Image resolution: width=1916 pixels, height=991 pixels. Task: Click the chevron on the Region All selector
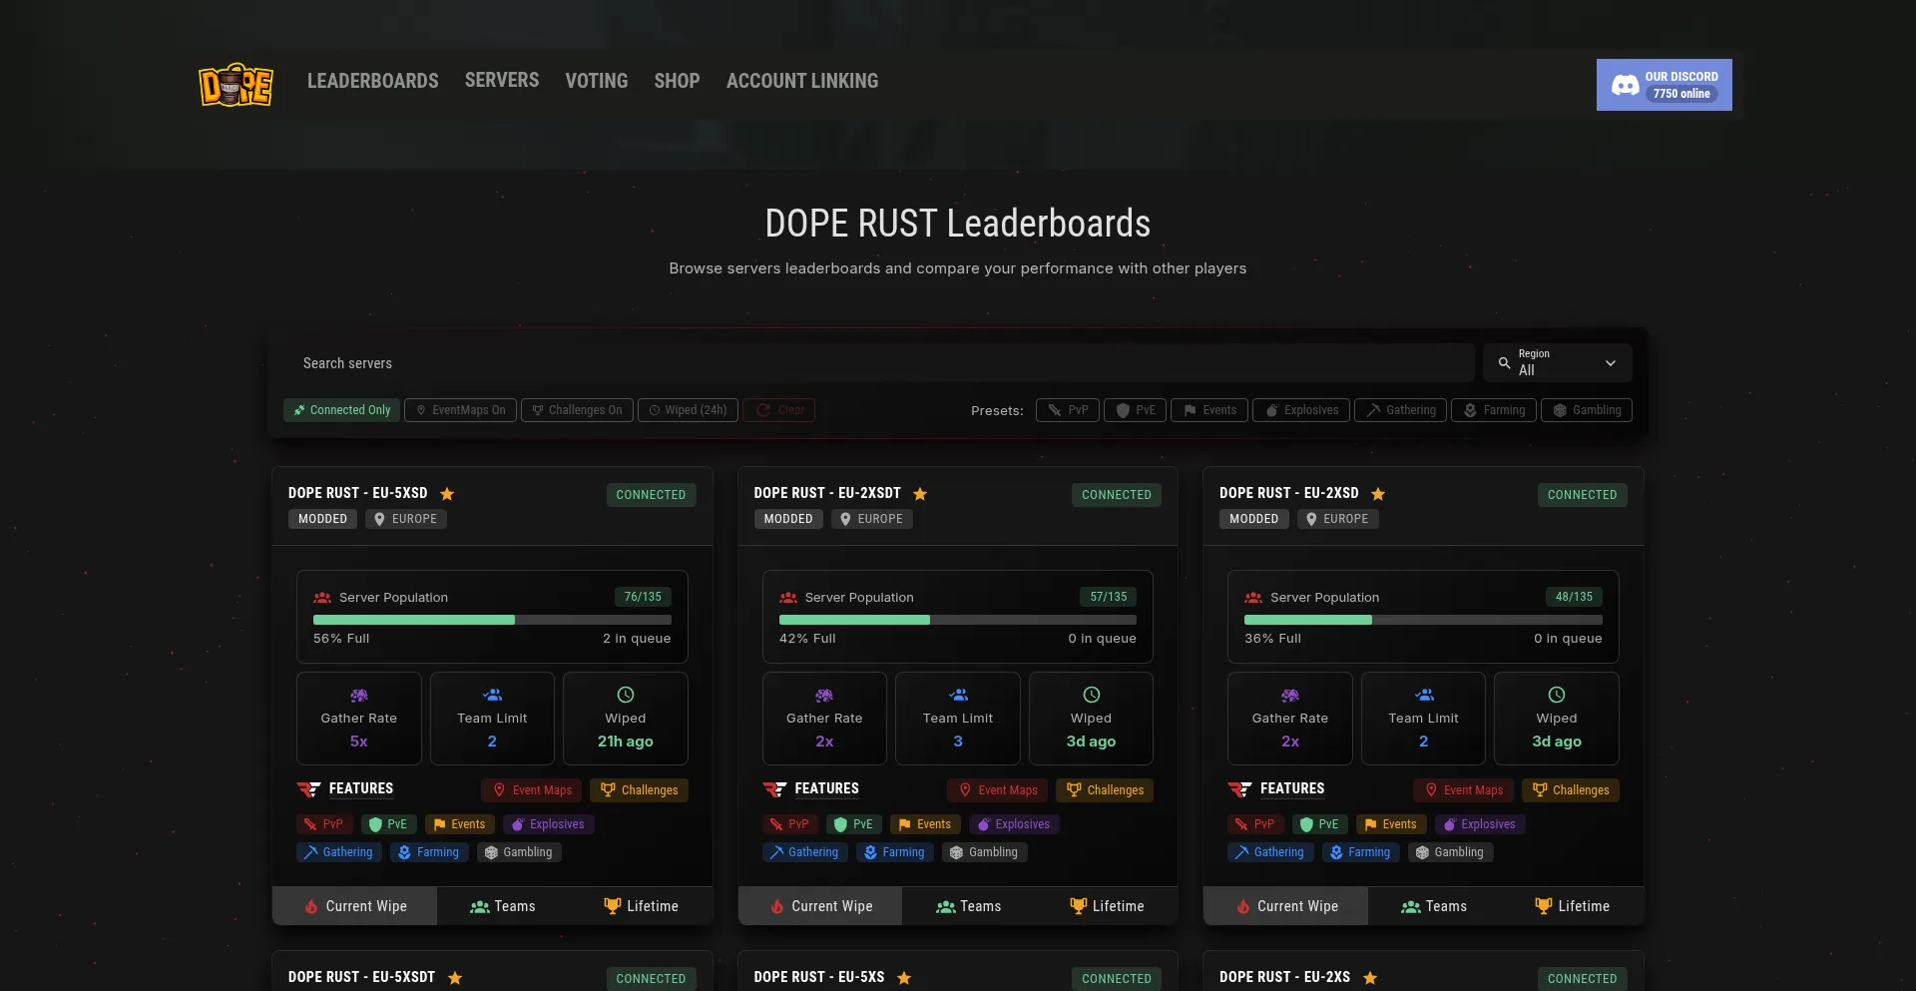[x=1611, y=363]
